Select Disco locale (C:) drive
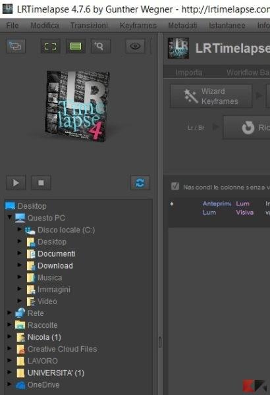The height and width of the screenshot is (395, 270). point(66,230)
